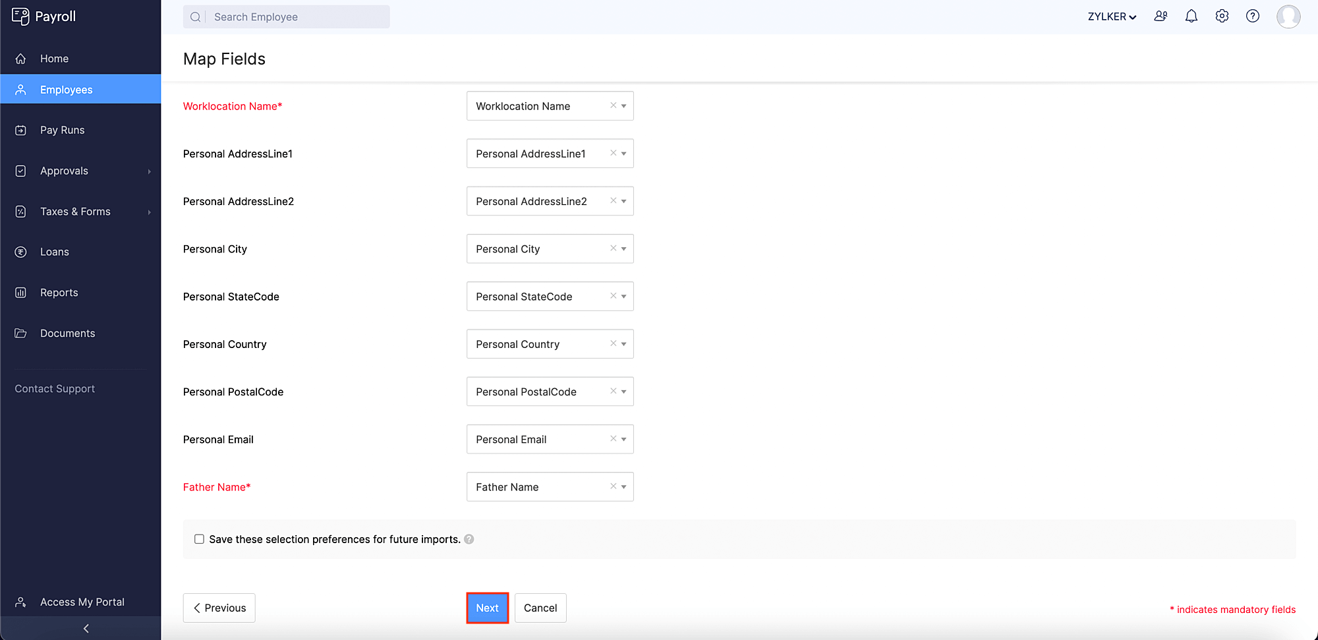Click the users icon near ZYLKER
This screenshot has height=640, width=1318.
(x=1160, y=16)
